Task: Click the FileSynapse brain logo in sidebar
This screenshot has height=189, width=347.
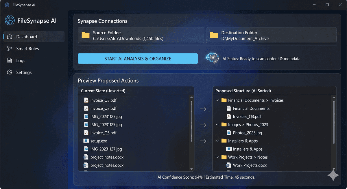Action: (x=10, y=20)
